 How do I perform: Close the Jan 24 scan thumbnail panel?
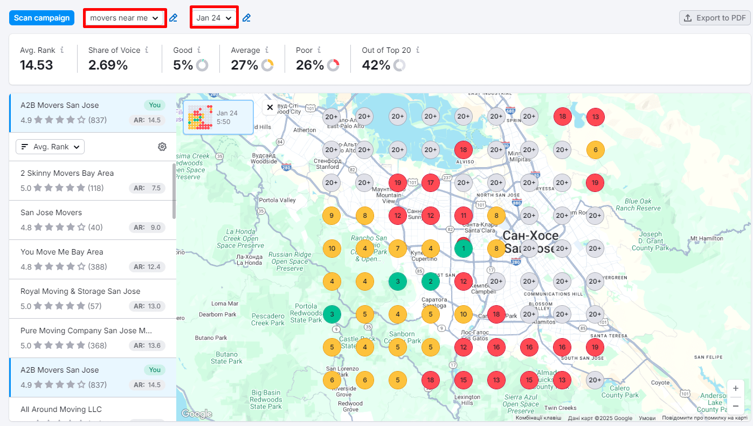tap(270, 107)
